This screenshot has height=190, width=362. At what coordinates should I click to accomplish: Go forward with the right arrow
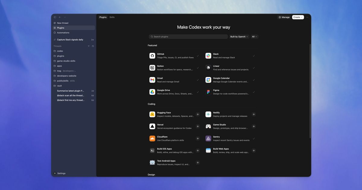click(x=64, y=17)
